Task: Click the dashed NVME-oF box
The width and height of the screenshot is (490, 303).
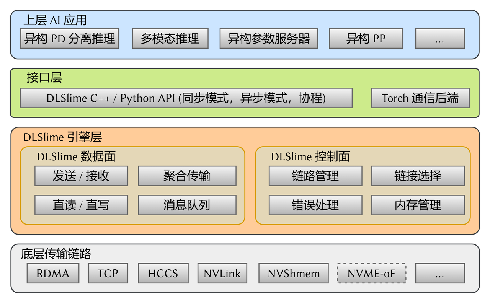Action: pos(371,274)
